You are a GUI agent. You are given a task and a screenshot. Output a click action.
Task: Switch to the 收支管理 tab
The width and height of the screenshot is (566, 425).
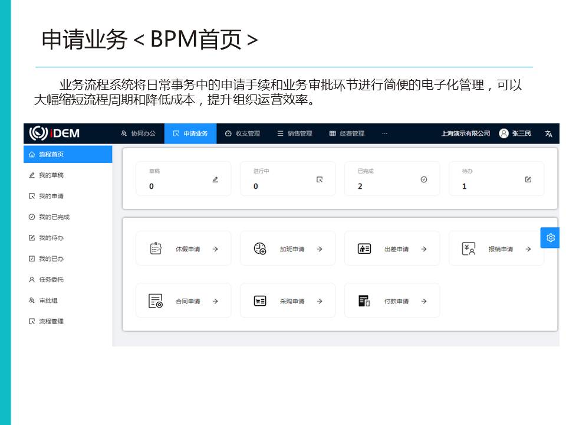click(x=242, y=133)
